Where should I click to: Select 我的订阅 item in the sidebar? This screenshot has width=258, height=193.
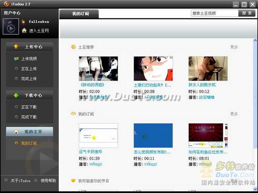(29, 143)
